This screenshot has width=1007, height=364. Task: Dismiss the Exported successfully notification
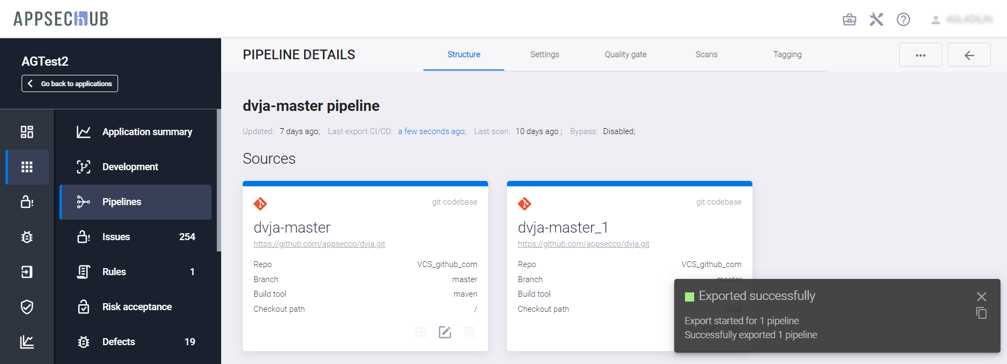tap(981, 296)
